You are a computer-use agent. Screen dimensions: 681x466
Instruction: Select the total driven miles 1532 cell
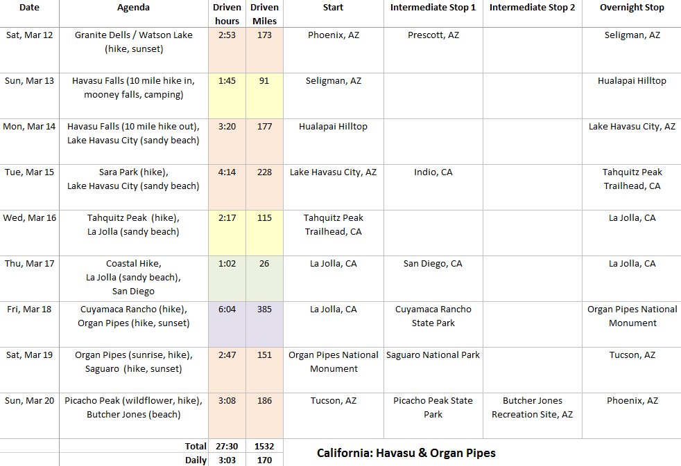(264, 446)
